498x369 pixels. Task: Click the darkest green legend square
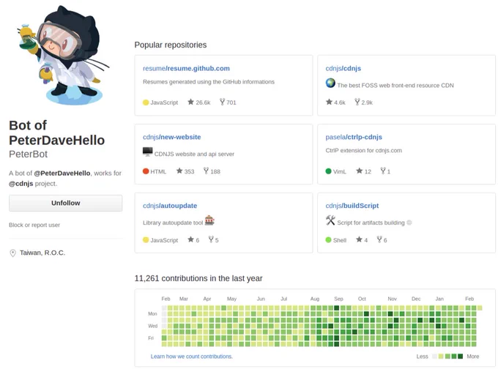click(460, 357)
